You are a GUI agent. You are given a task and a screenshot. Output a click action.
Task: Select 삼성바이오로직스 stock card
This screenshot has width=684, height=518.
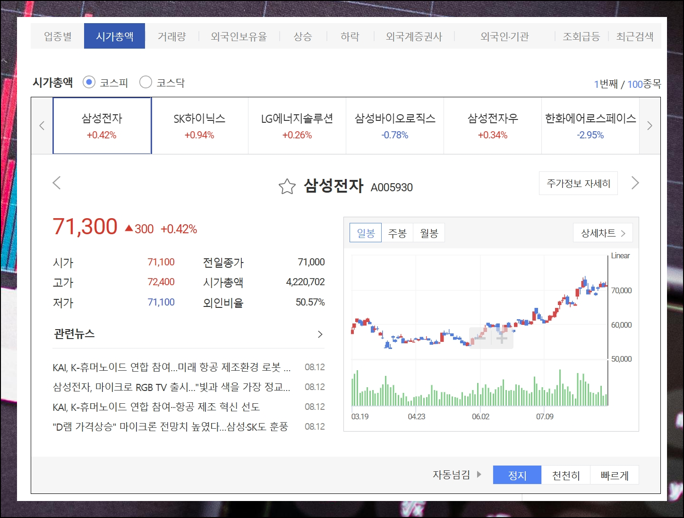pyautogui.click(x=395, y=126)
